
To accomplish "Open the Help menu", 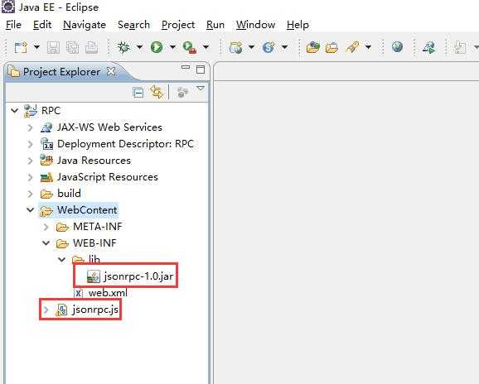I will [298, 25].
